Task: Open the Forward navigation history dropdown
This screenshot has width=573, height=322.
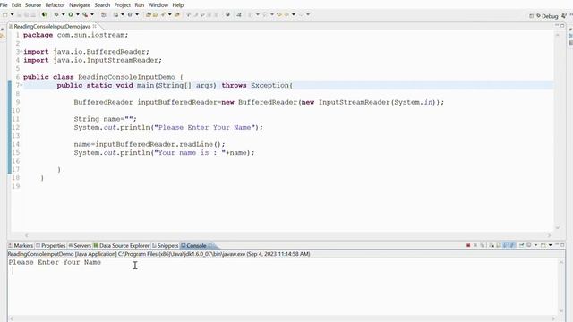Action: [x=308, y=14]
